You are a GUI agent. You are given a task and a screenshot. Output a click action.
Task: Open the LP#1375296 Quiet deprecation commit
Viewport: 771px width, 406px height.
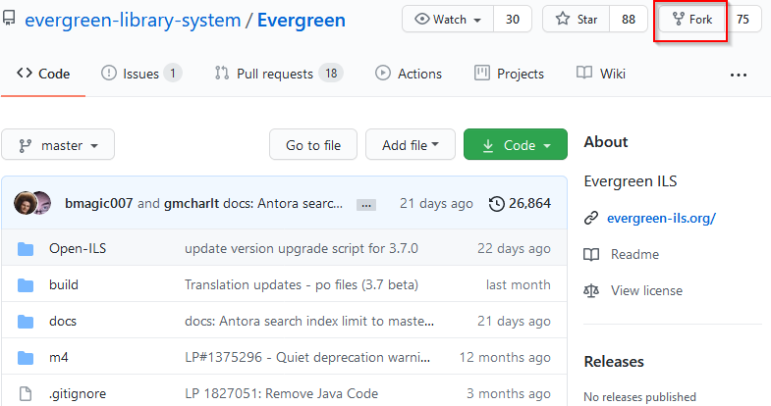tap(307, 357)
